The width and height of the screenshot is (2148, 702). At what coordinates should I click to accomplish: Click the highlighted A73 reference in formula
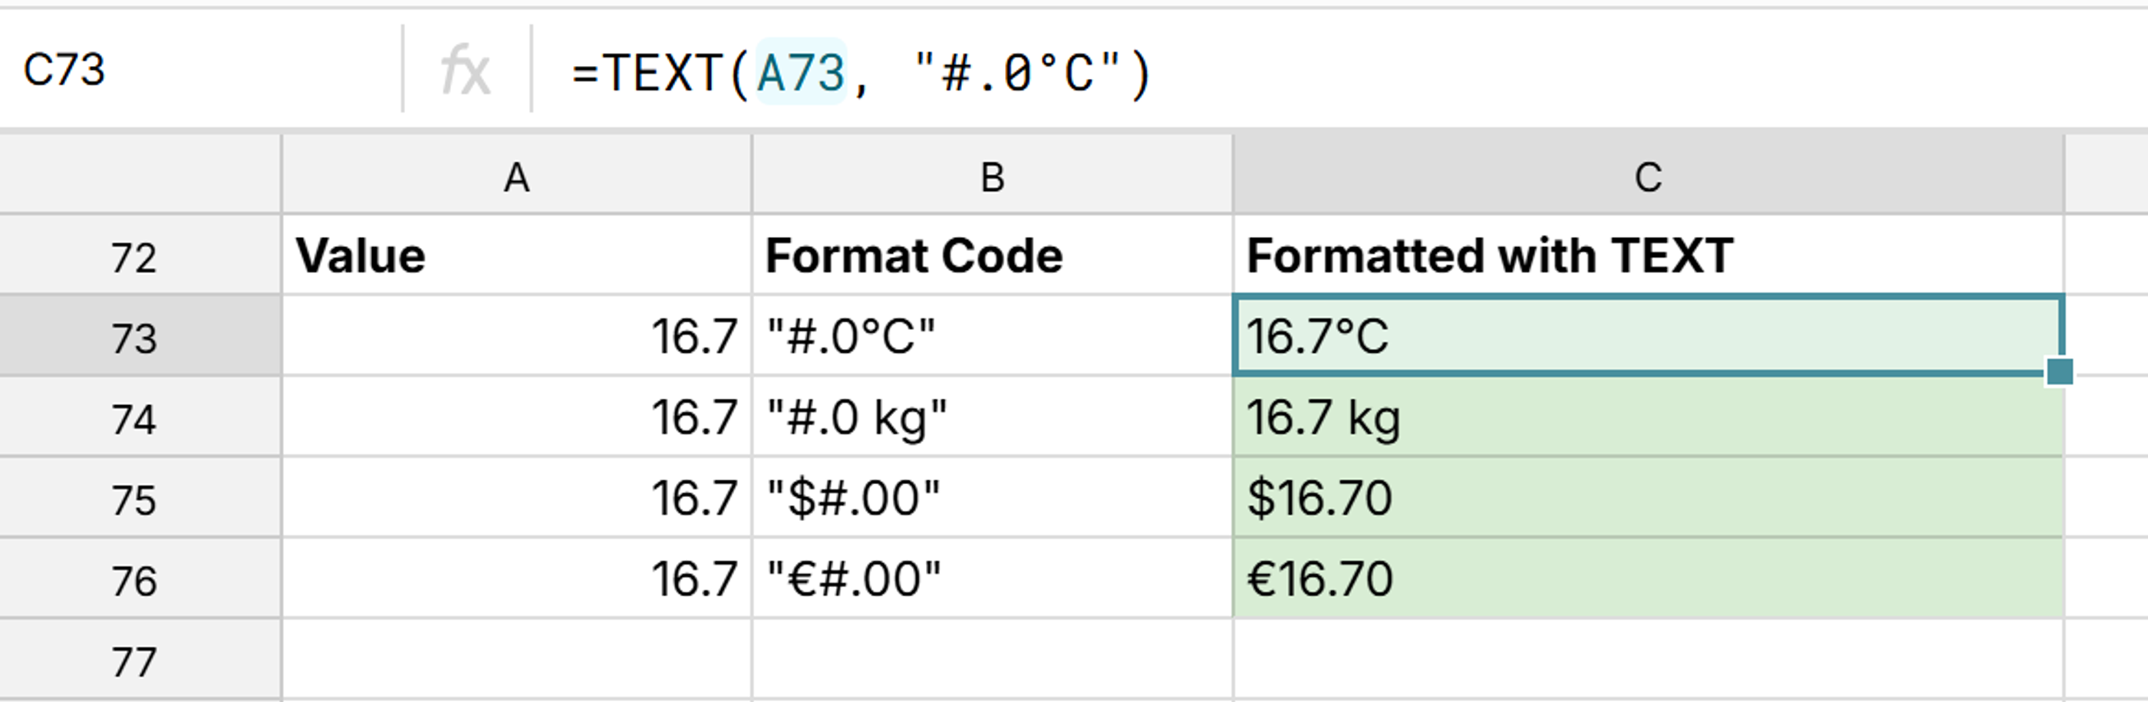(802, 71)
